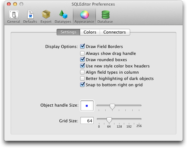Click the Object handle Size slider knob
The width and height of the screenshot is (187, 148).
(112, 107)
